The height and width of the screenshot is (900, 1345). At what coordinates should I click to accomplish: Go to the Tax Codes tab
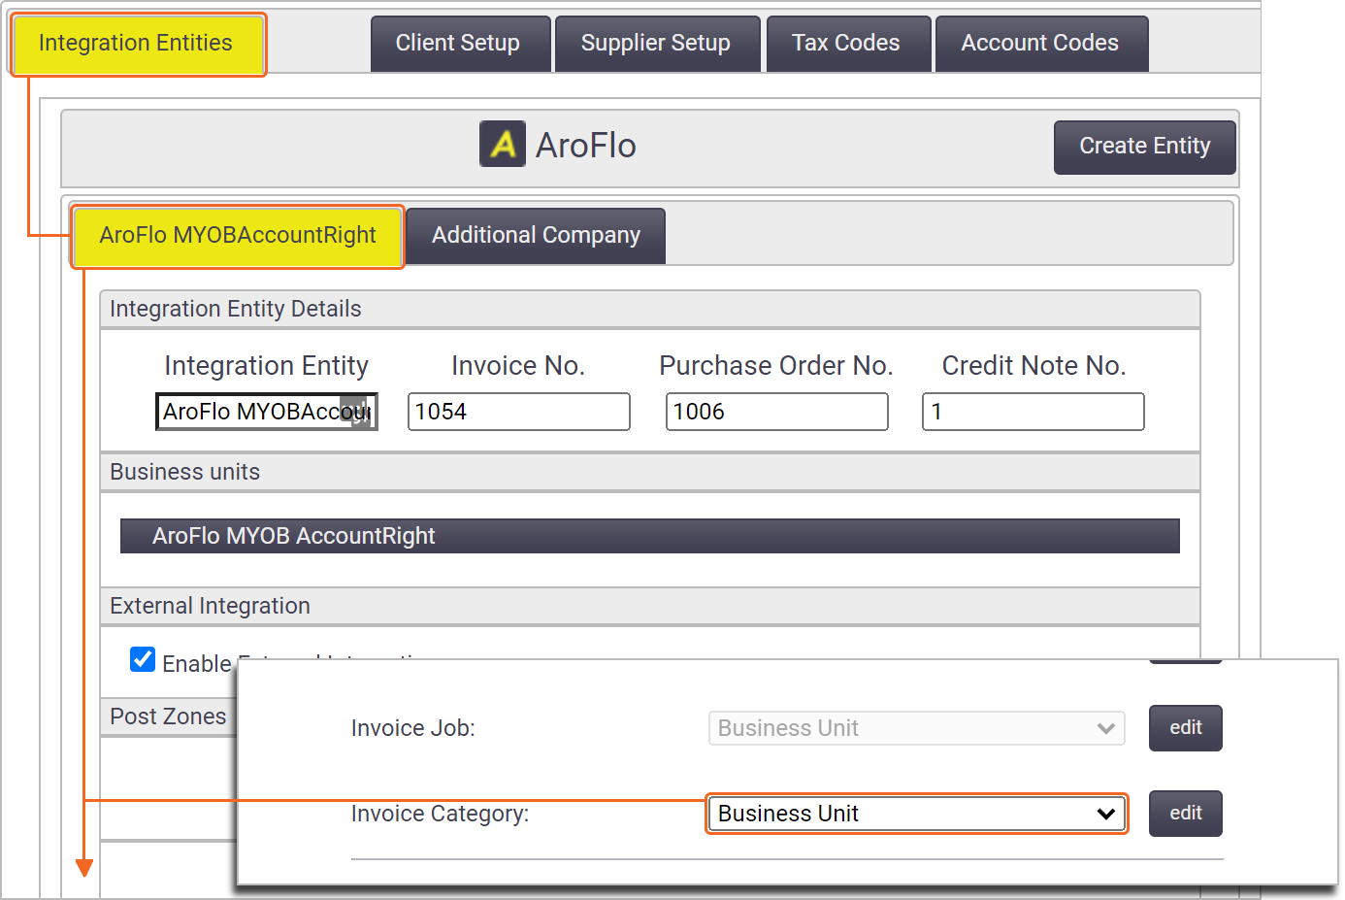tap(848, 44)
